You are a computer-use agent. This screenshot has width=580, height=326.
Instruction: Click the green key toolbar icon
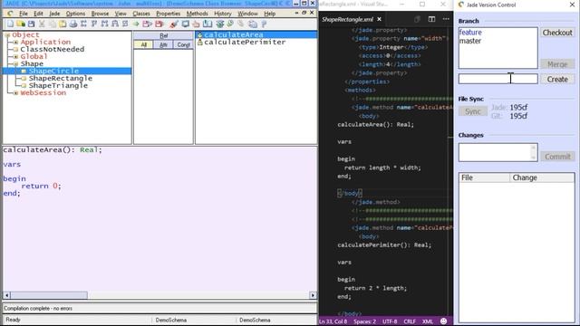pos(230,24)
